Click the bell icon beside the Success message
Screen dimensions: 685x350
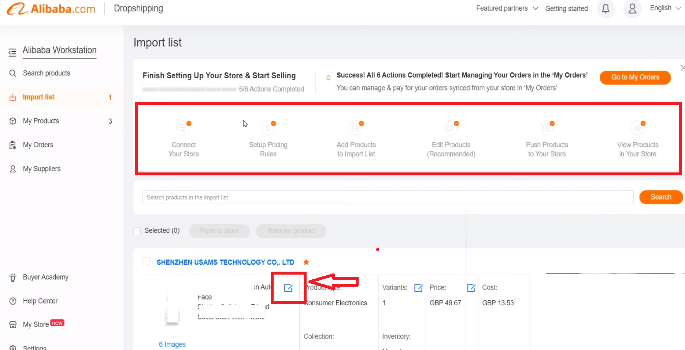[x=328, y=78]
